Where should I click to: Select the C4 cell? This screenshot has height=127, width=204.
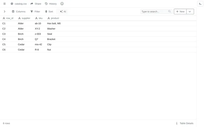click(4, 39)
